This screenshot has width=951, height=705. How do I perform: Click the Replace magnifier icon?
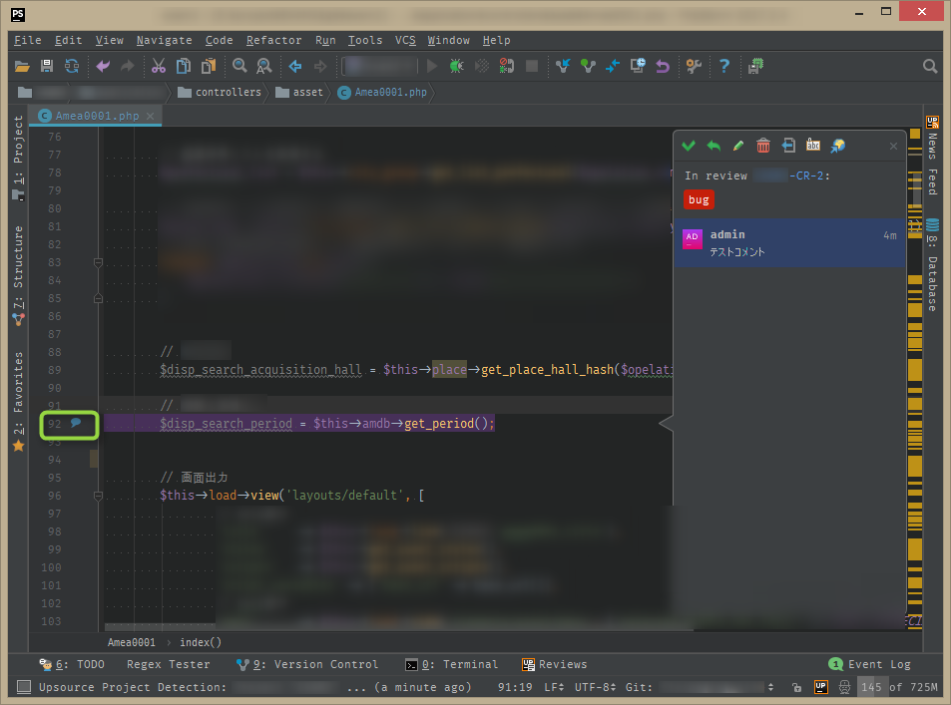[x=263, y=66]
